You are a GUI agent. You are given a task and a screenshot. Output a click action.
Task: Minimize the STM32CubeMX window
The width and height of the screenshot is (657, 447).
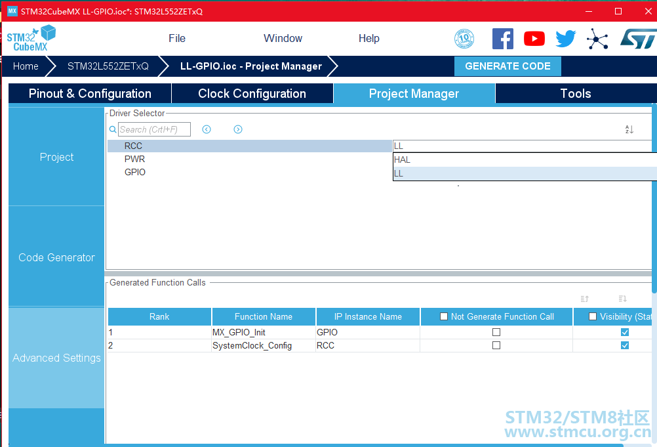589,11
